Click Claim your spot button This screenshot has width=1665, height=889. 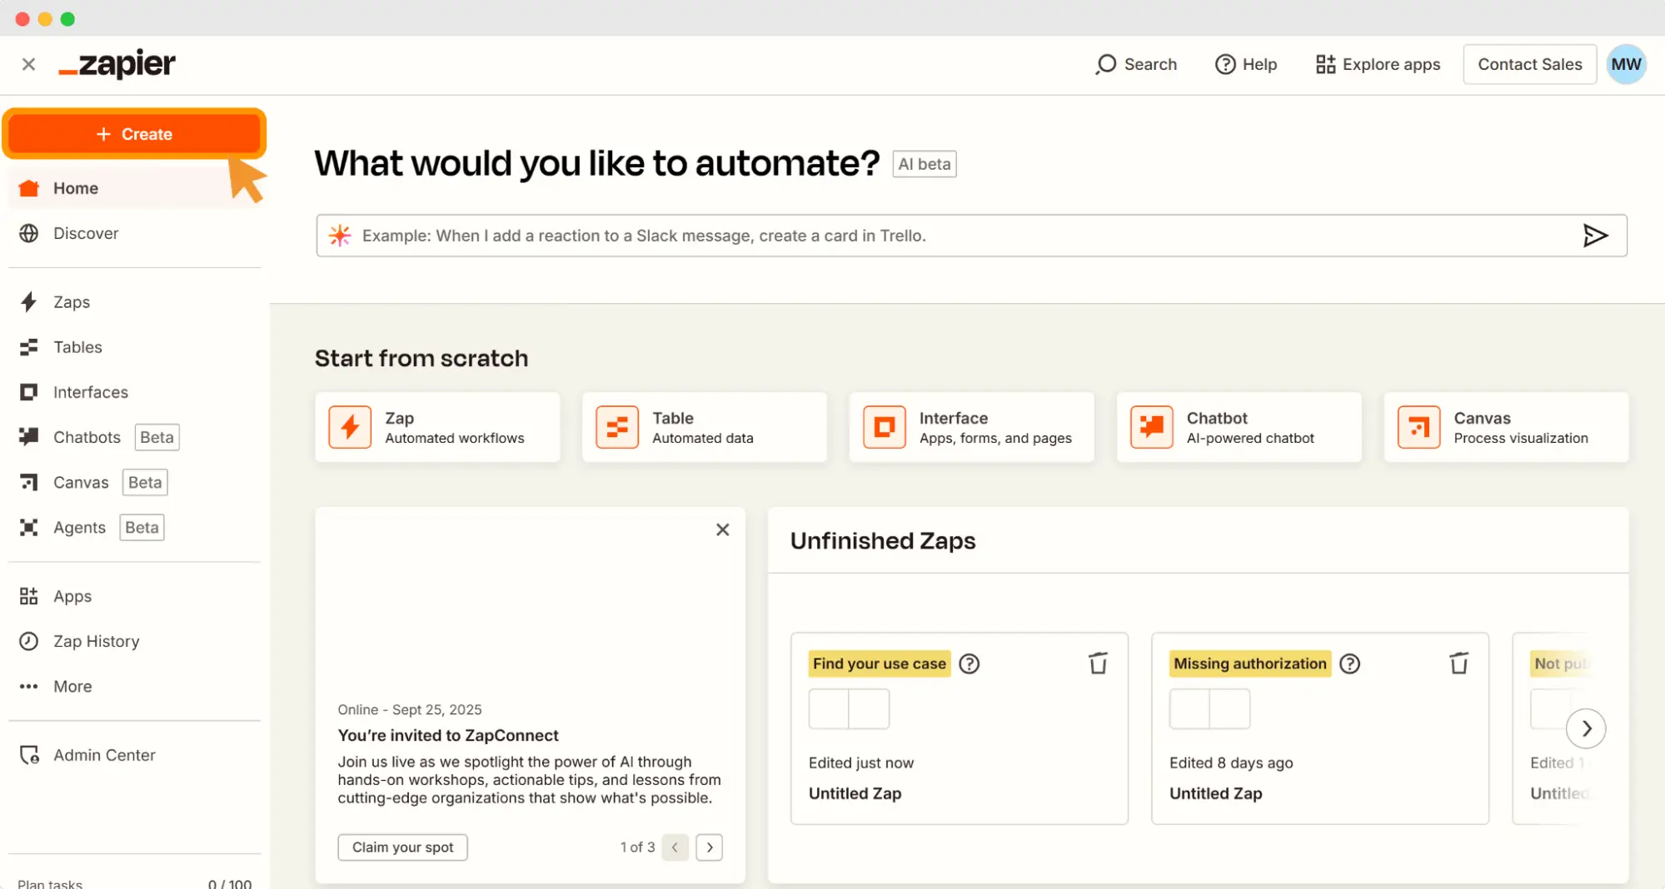click(402, 847)
